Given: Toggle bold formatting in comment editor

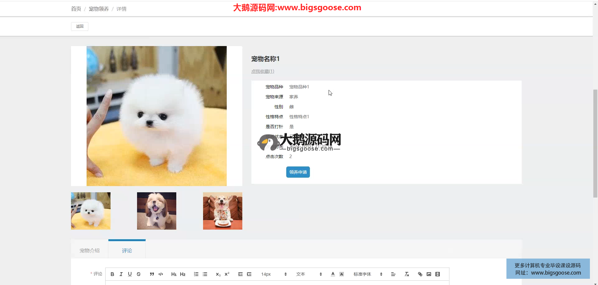Looking at the screenshot, I should 112,274.
